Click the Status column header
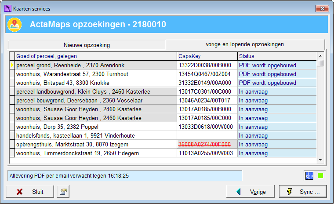This screenshot has width=334, height=204. click(x=277, y=56)
